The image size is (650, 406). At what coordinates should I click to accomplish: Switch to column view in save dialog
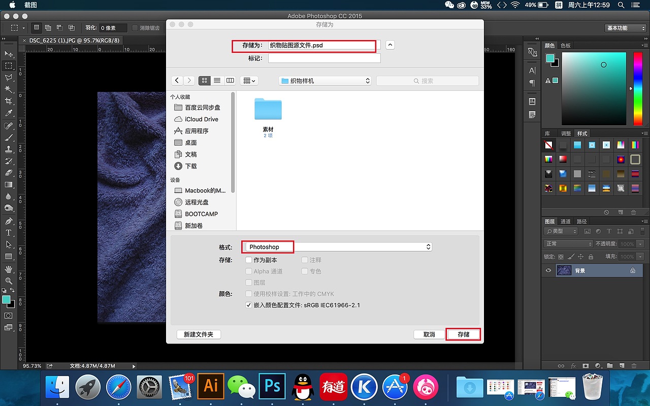pos(230,81)
